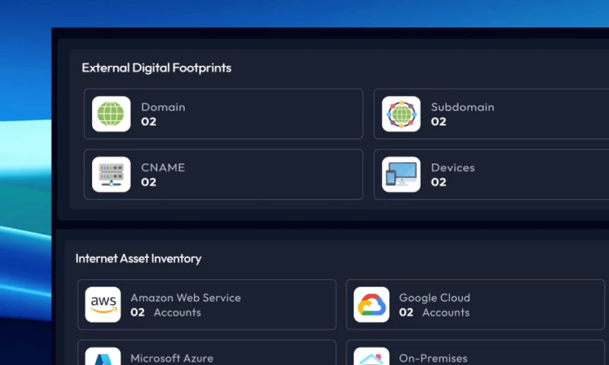Click the Subdomain label text
Image resolution: width=609 pixels, height=365 pixels.
[463, 107]
